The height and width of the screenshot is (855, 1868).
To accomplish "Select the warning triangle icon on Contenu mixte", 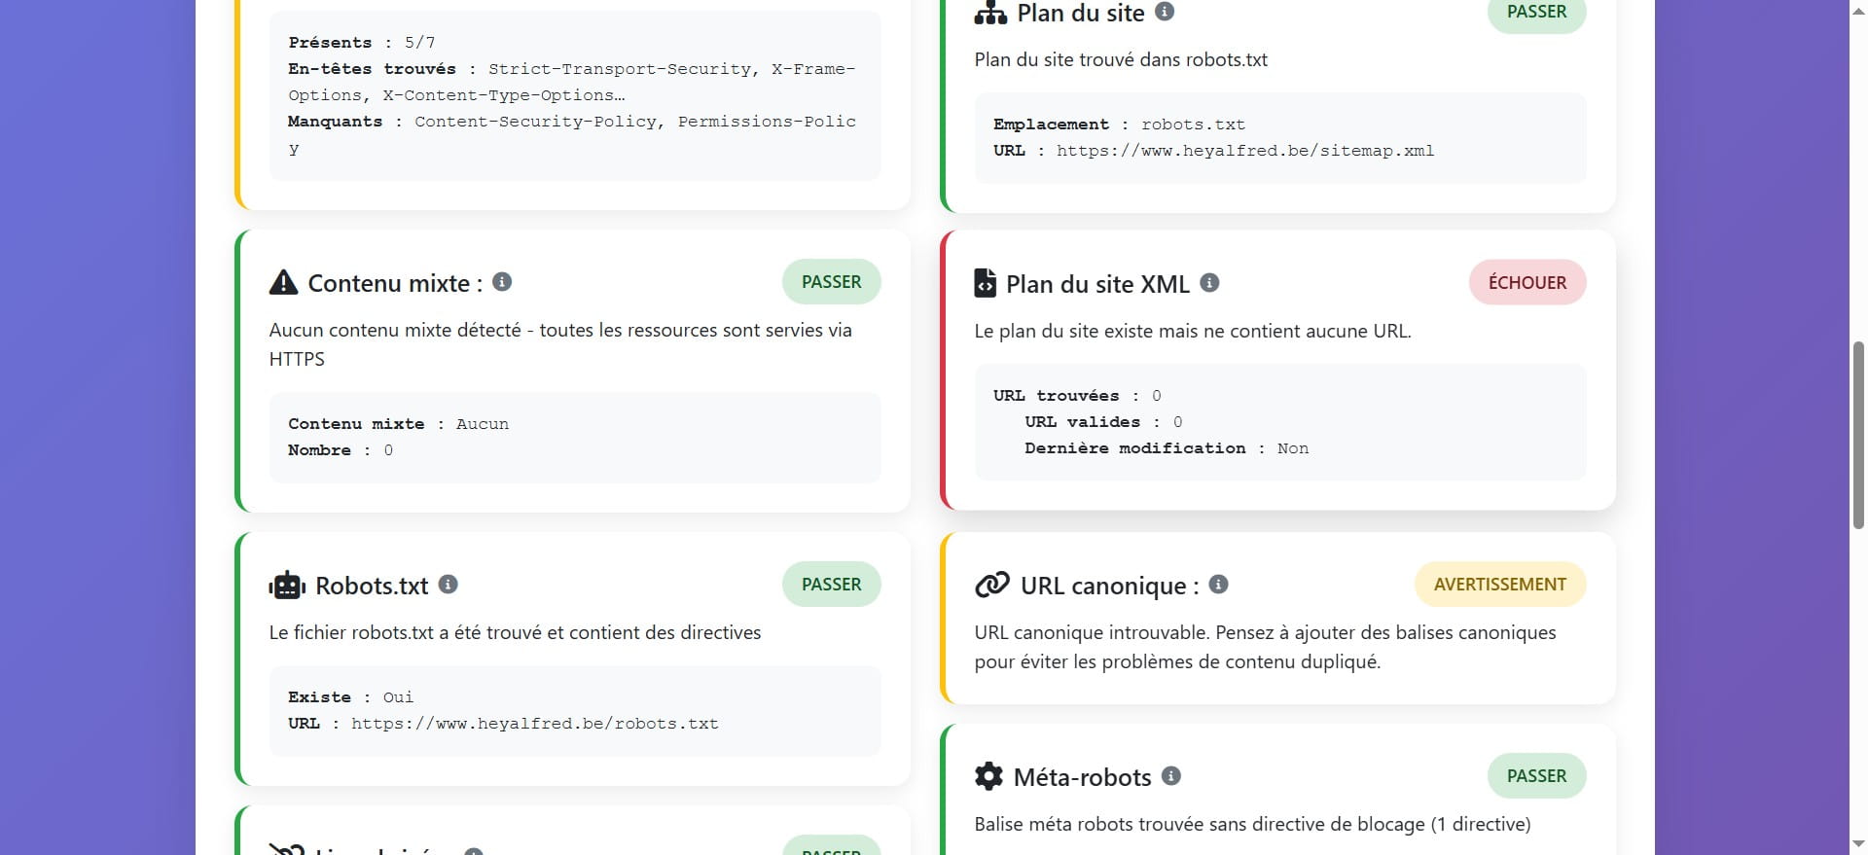I will (282, 281).
